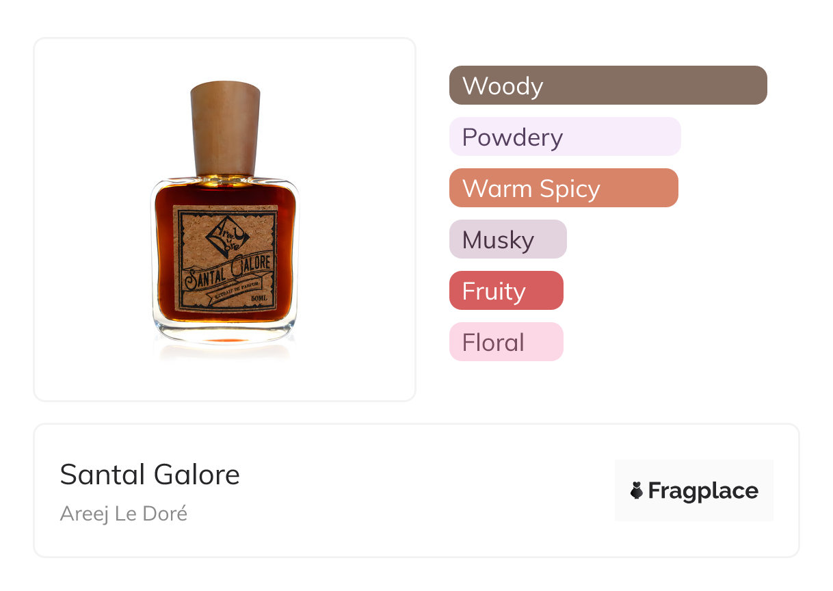833x591 pixels.
Task: Click the wooden cap of the bottle
Action: [225, 128]
